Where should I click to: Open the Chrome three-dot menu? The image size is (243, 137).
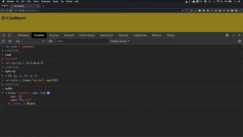click(x=240, y=11)
